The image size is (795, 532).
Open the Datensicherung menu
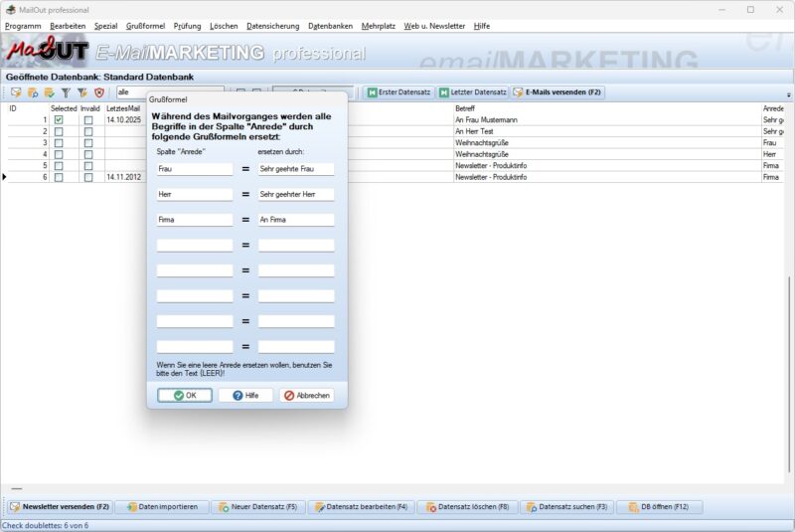click(272, 25)
